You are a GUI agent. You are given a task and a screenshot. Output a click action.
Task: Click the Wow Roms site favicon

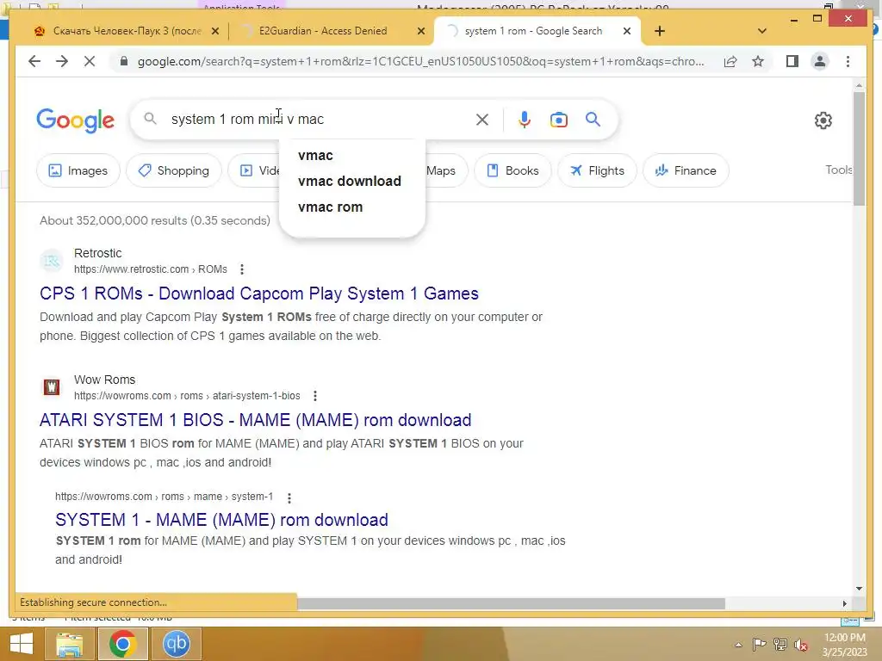pos(52,387)
